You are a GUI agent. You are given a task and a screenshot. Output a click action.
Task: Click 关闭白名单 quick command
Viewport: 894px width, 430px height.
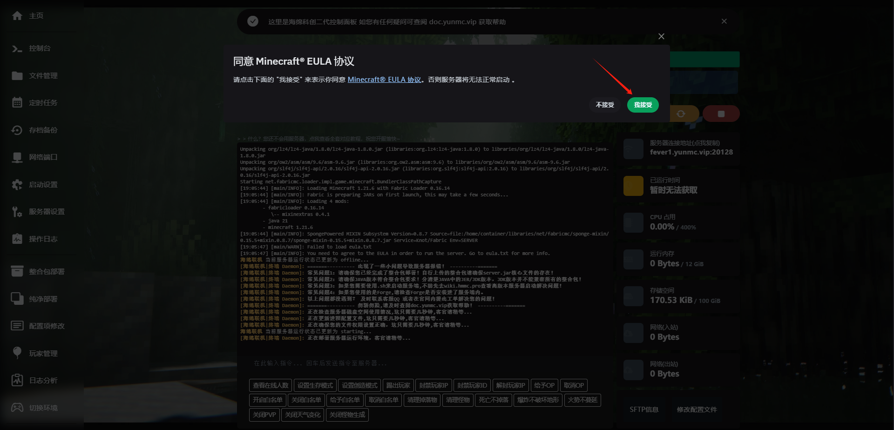pyautogui.click(x=306, y=400)
